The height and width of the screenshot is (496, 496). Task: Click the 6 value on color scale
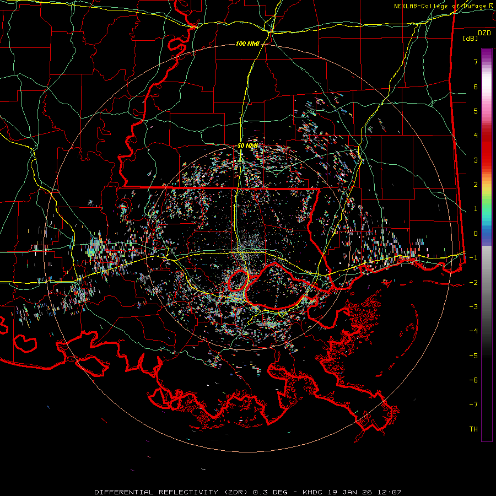point(476,87)
